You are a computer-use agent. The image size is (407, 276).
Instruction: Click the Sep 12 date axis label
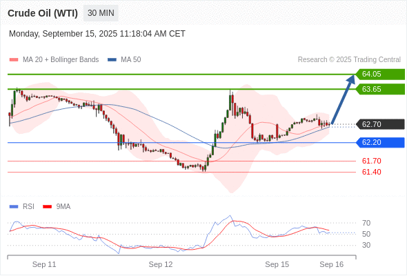coord(161,264)
